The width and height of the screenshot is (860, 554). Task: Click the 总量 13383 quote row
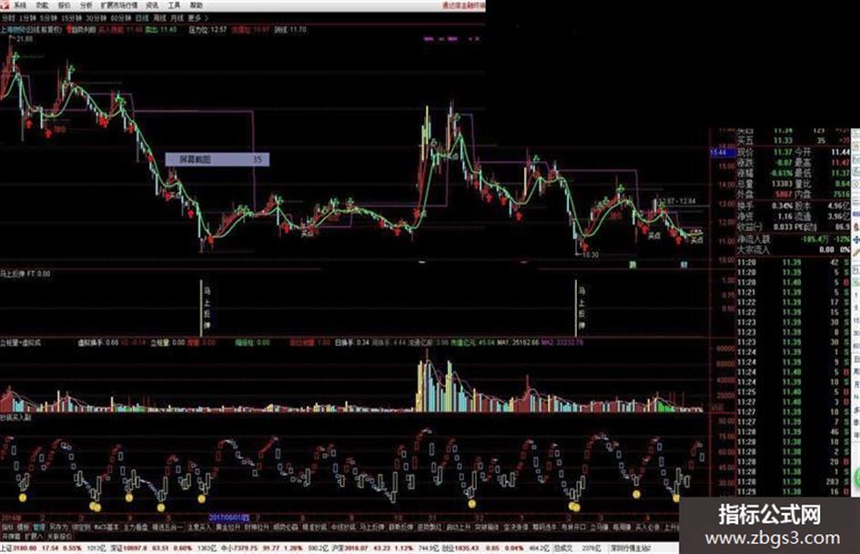pyautogui.click(x=765, y=184)
